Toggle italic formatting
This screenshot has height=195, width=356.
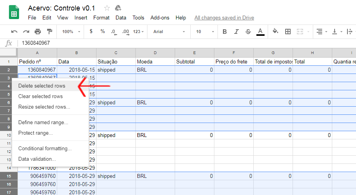click(x=237, y=32)
